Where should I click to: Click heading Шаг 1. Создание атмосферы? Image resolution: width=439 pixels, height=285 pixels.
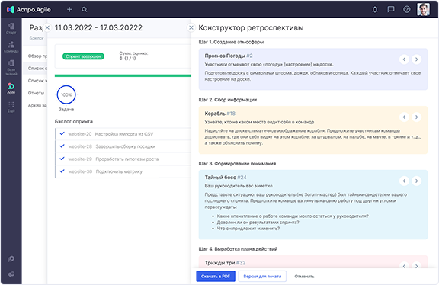(231, 42)
